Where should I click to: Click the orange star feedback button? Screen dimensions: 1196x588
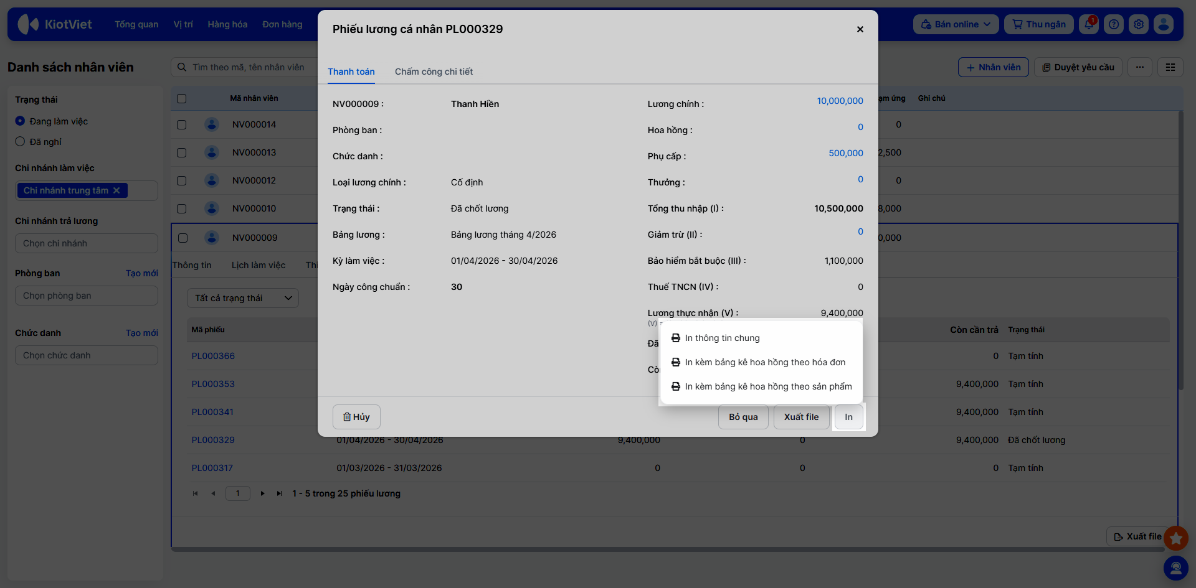point(1176,538)
